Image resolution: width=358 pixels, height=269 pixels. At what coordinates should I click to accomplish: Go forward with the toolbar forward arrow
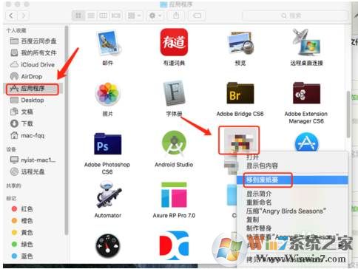click(x=24, y=16)
